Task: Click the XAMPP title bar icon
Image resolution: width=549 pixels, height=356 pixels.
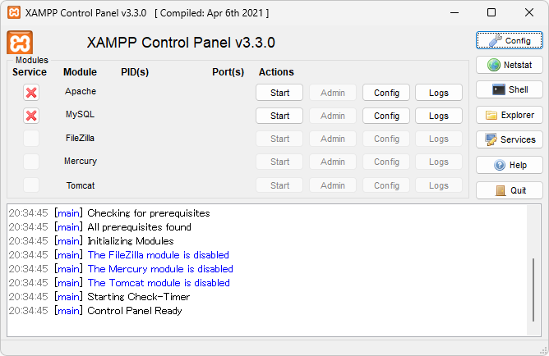Action: pyautogui.click(x=13, y=13)
